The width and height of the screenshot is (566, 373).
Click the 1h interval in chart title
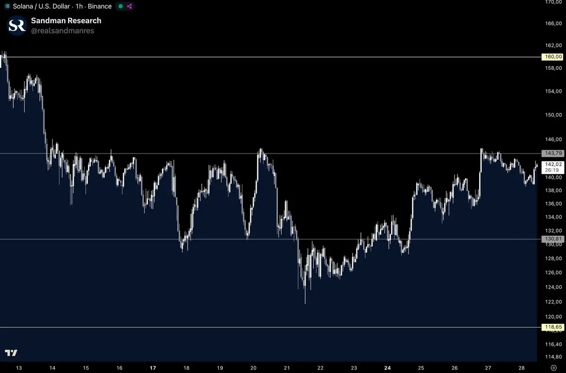(x=80, y=6)
